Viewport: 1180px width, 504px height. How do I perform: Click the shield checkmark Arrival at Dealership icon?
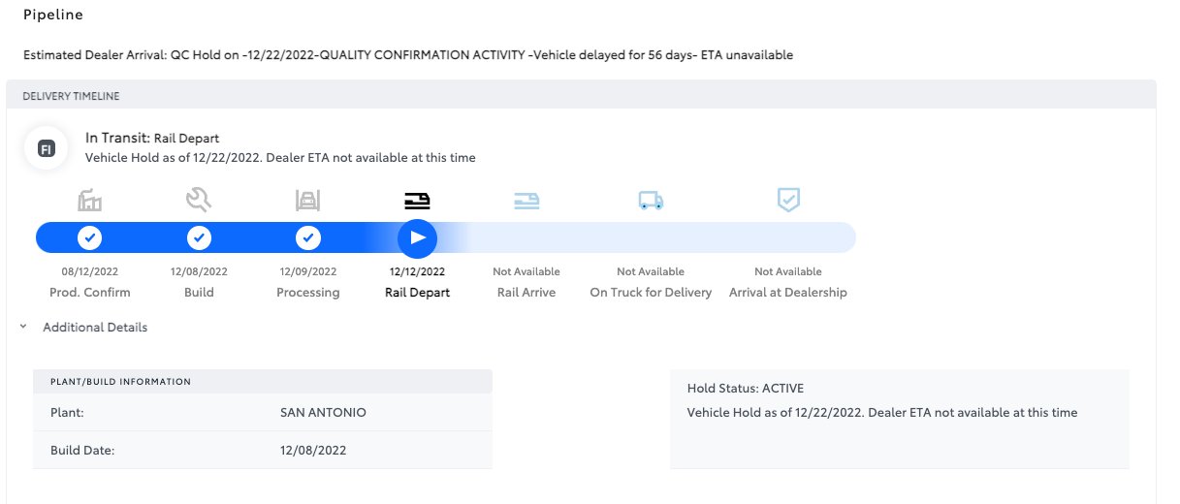click(x=788, y=201)
